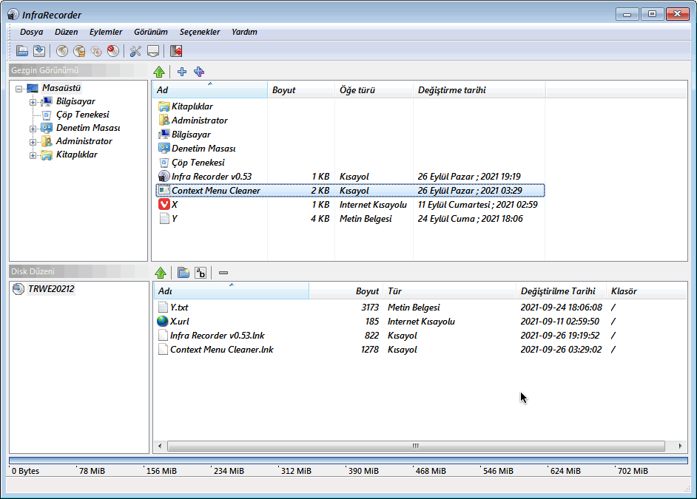Click the Çöp Tenekesi recycle bin list icon
Screen dimensions: 697x499
click(164, 163)
